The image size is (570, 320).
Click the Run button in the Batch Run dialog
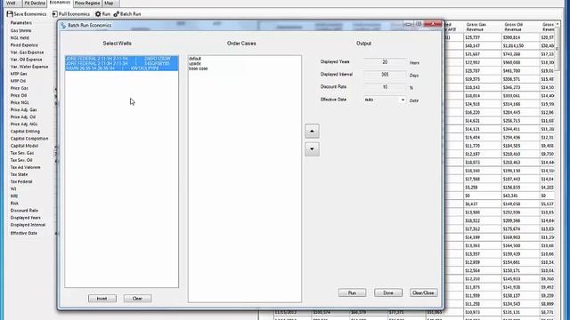[x=352, y=292]
